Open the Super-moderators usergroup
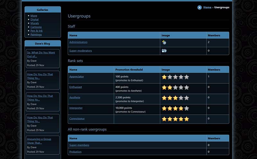257x159 pixels. pyautogui.click(x=81, y=51)
